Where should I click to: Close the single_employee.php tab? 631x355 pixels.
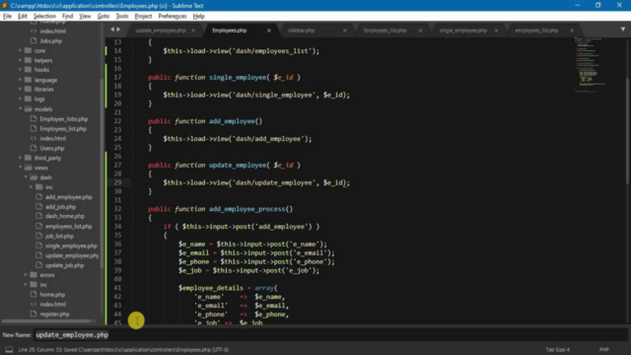(496, 31)
